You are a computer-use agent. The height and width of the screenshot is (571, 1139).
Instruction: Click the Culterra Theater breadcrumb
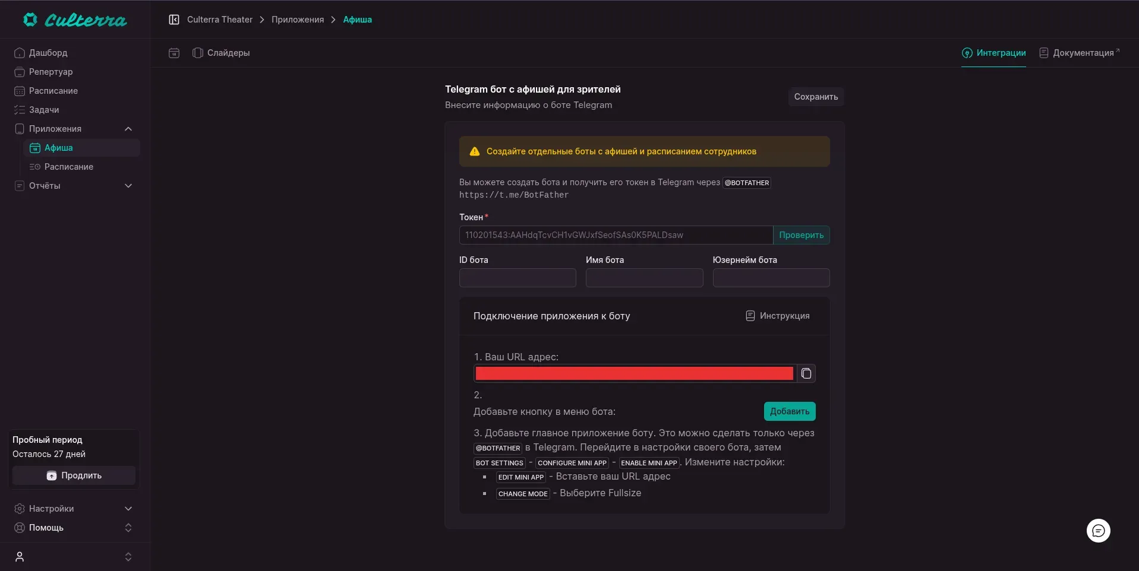(x=220, y=20)
